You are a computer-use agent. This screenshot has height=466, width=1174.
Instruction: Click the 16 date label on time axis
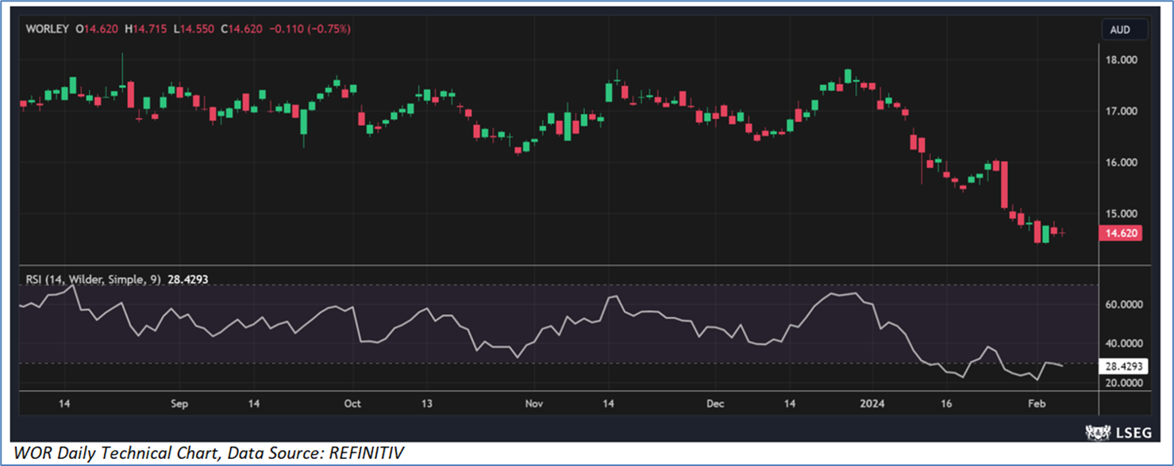[946, 403]
